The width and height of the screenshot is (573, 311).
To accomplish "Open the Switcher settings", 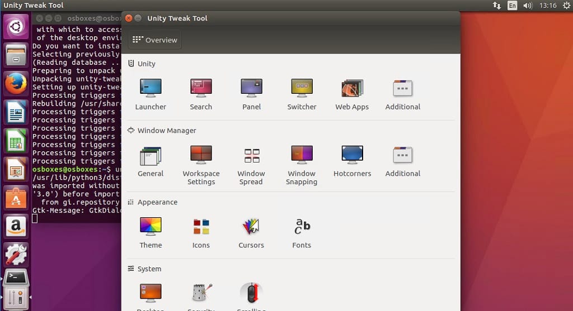I will click(x=302, y=94).
